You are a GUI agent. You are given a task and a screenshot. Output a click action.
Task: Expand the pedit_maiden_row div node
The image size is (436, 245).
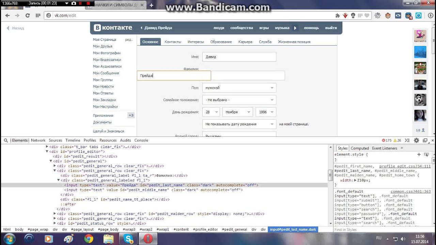pos(54,214)
